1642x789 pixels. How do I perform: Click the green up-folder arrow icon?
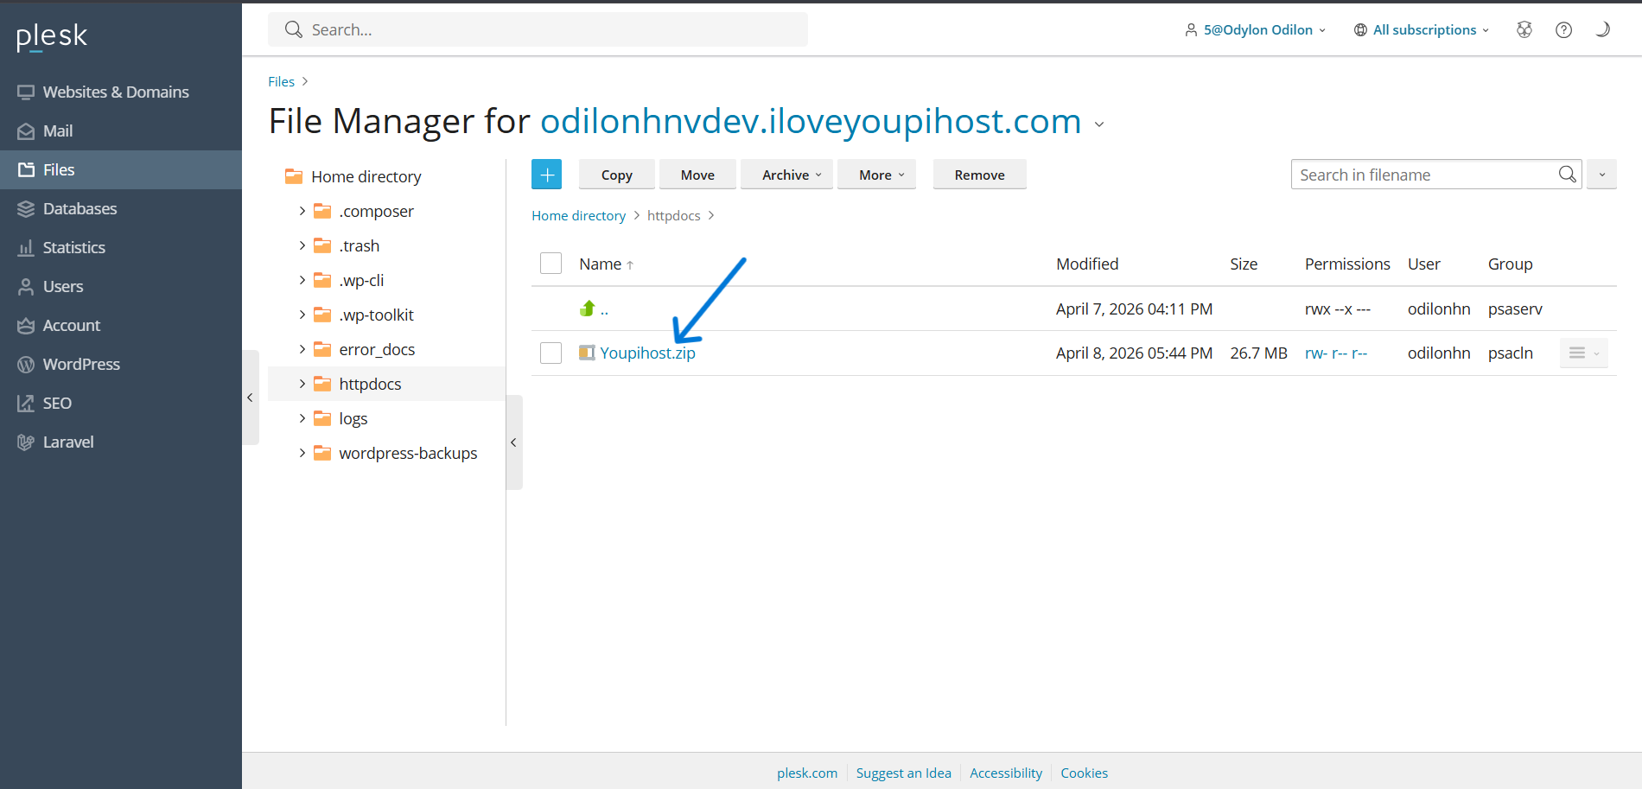[589, 309]
